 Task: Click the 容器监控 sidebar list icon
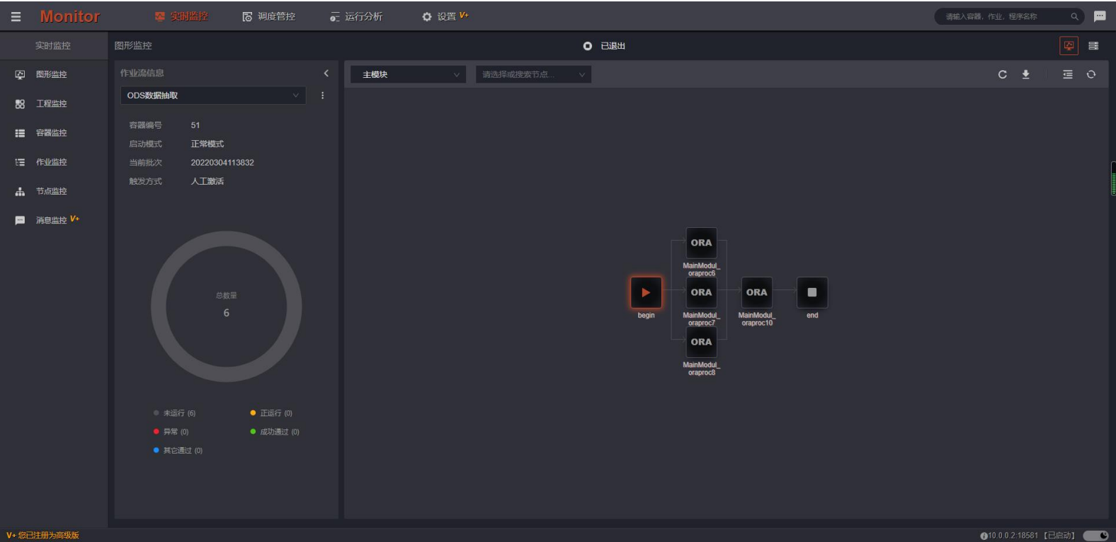tap(20, 133)
